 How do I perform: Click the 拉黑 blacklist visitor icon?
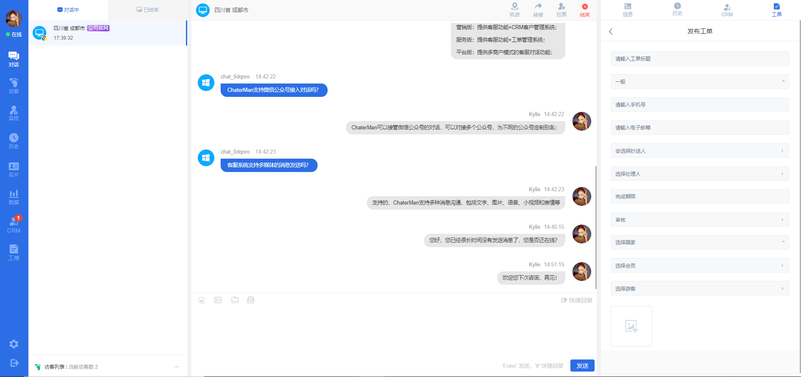562,10
